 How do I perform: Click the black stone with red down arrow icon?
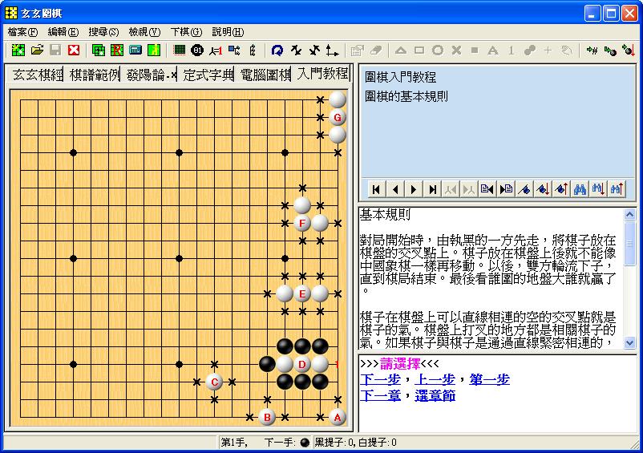[629, 50]
